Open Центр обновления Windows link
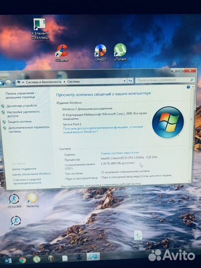 pos(31,174)
